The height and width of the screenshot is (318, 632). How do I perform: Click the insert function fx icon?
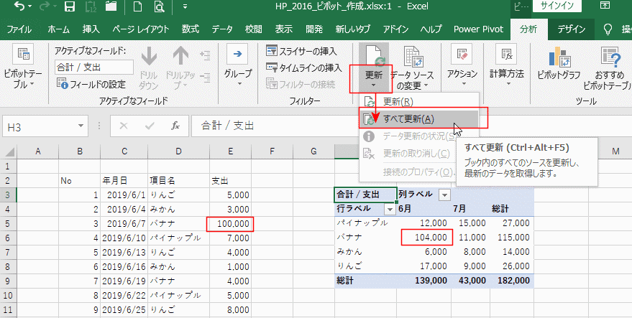(175, 126)
